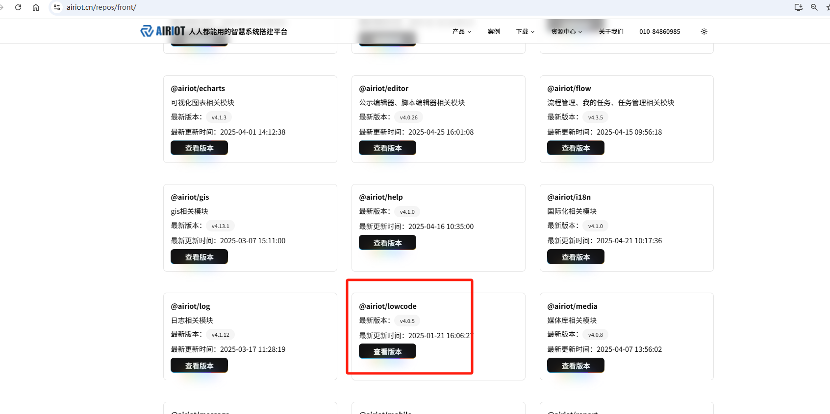The image size is (830, 414).
Task: View versions of @airiot/flow
Action: point(576,148)
